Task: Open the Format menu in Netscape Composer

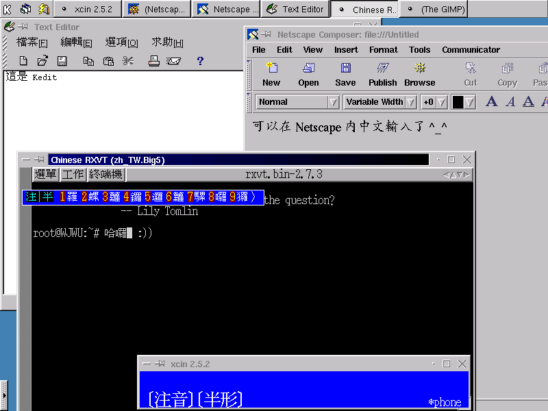Action: point(384,50)
